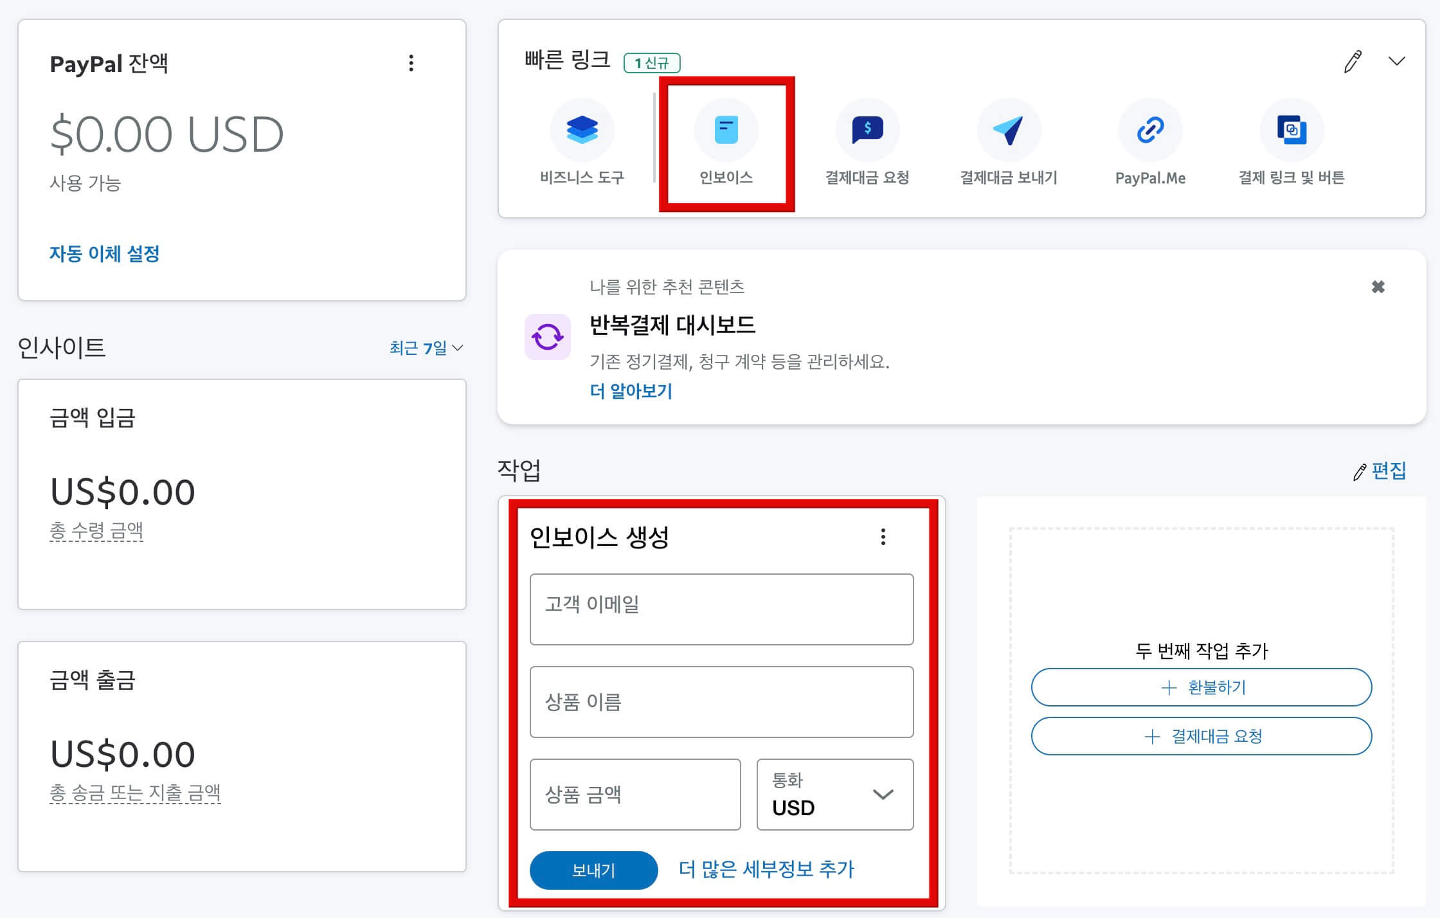Click the 총 수령 금액 label
1440x918 pixels.
click(x=96, y=531)
